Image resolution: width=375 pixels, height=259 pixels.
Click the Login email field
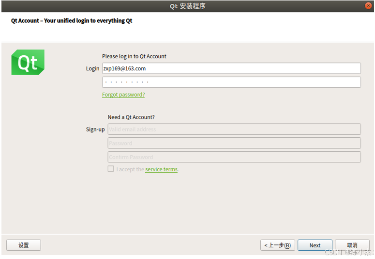pos(231,68)
